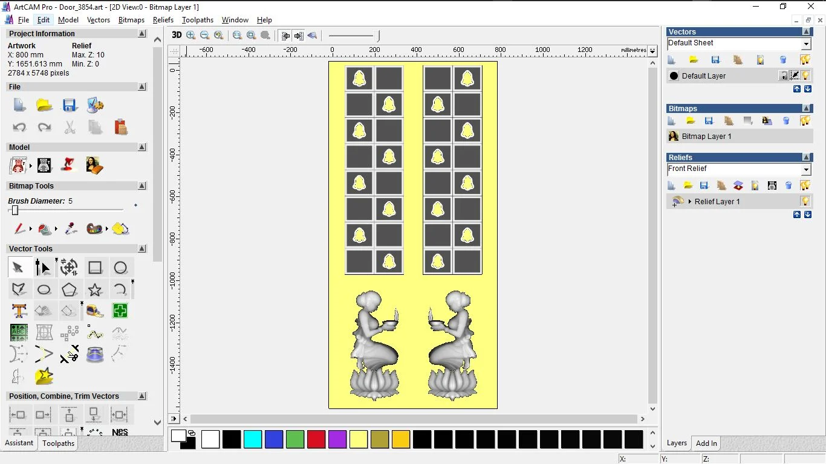Select the vector text tool
The height and width of the screenshot is (464, 826).
19,311
